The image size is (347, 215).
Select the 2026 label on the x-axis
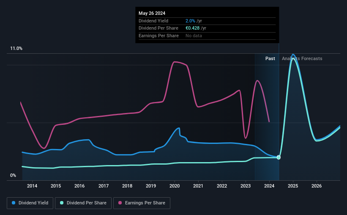coord(317,186)
